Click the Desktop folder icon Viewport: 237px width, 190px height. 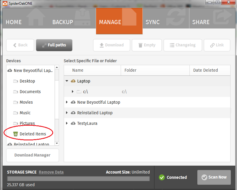click(16, 81)
